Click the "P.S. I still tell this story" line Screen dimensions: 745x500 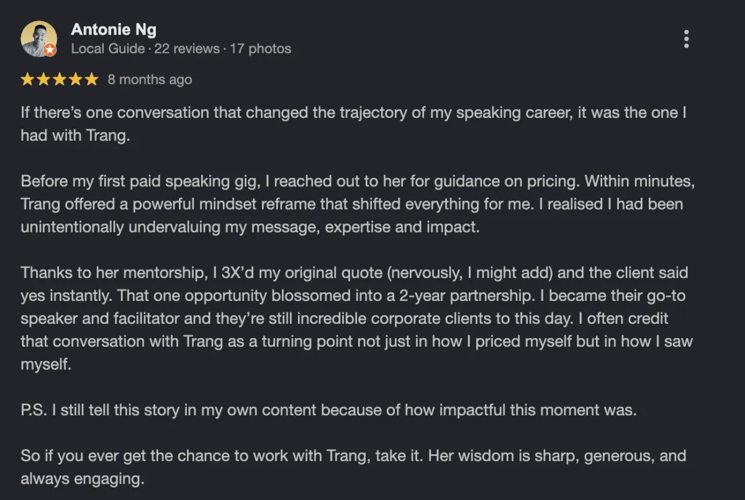(x=328, y=410)
